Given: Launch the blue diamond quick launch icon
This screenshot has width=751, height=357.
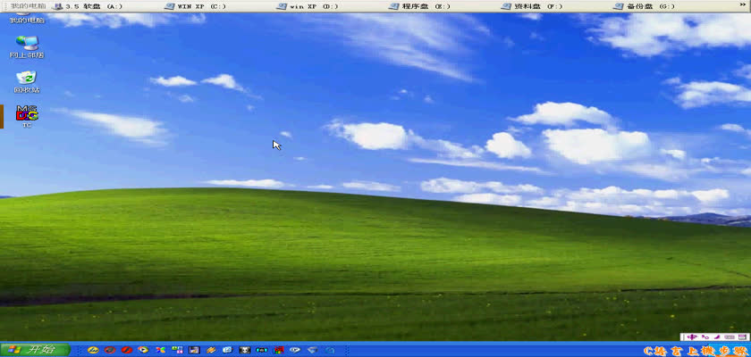Looking at the screenshot, I should click(x=312, y=351).
